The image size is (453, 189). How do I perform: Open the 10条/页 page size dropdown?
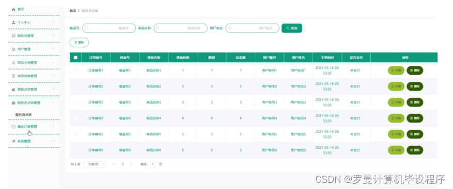tap(96, 164)
